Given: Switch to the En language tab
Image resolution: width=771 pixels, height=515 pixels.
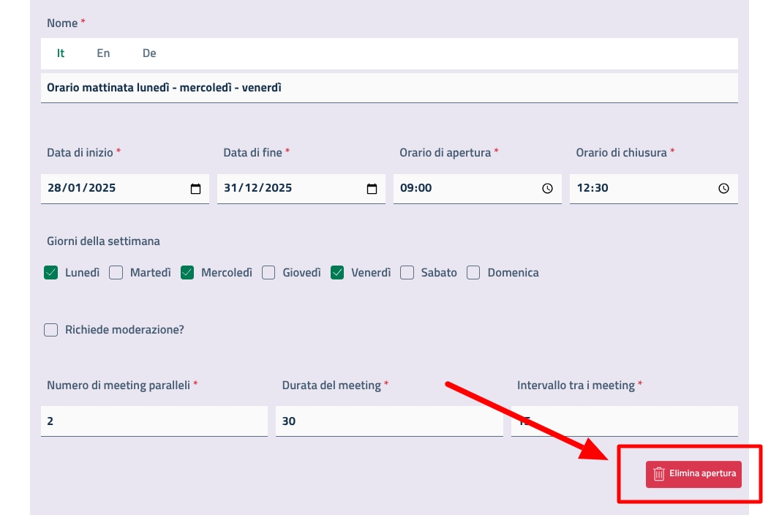Looking at the screenshot, I should [x=103, y=53].
